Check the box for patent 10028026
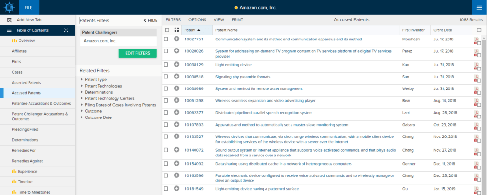Screen dimensions: 487x195 coord(166,51)
